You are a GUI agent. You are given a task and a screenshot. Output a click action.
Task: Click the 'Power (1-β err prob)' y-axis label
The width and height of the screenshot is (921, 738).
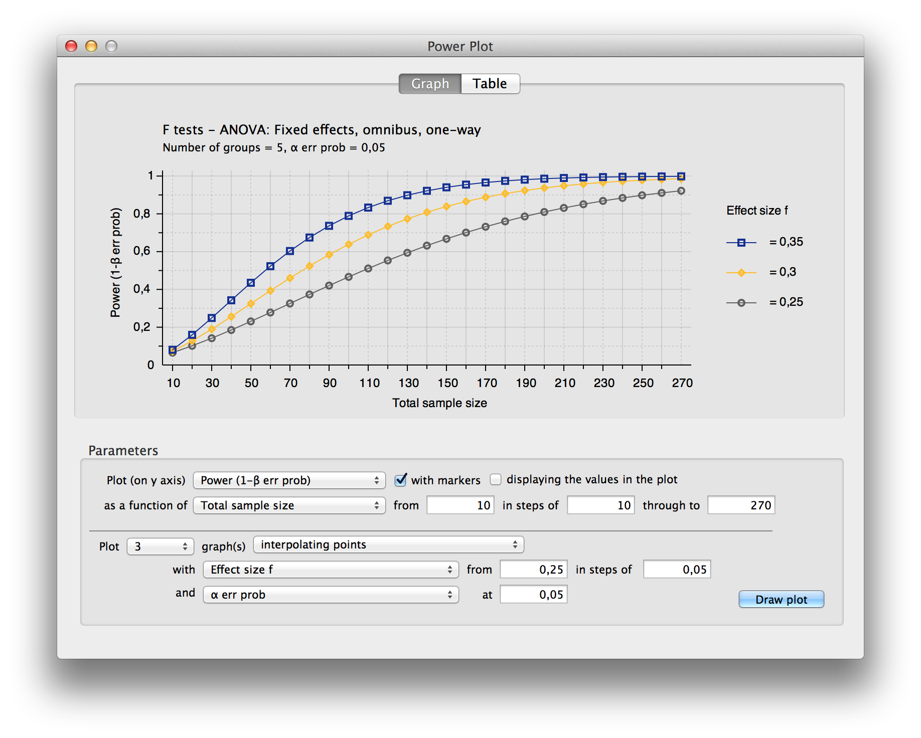(116, 263)
